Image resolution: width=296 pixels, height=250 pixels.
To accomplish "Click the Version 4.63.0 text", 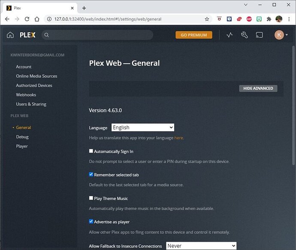I will click(x=106, y=111).
